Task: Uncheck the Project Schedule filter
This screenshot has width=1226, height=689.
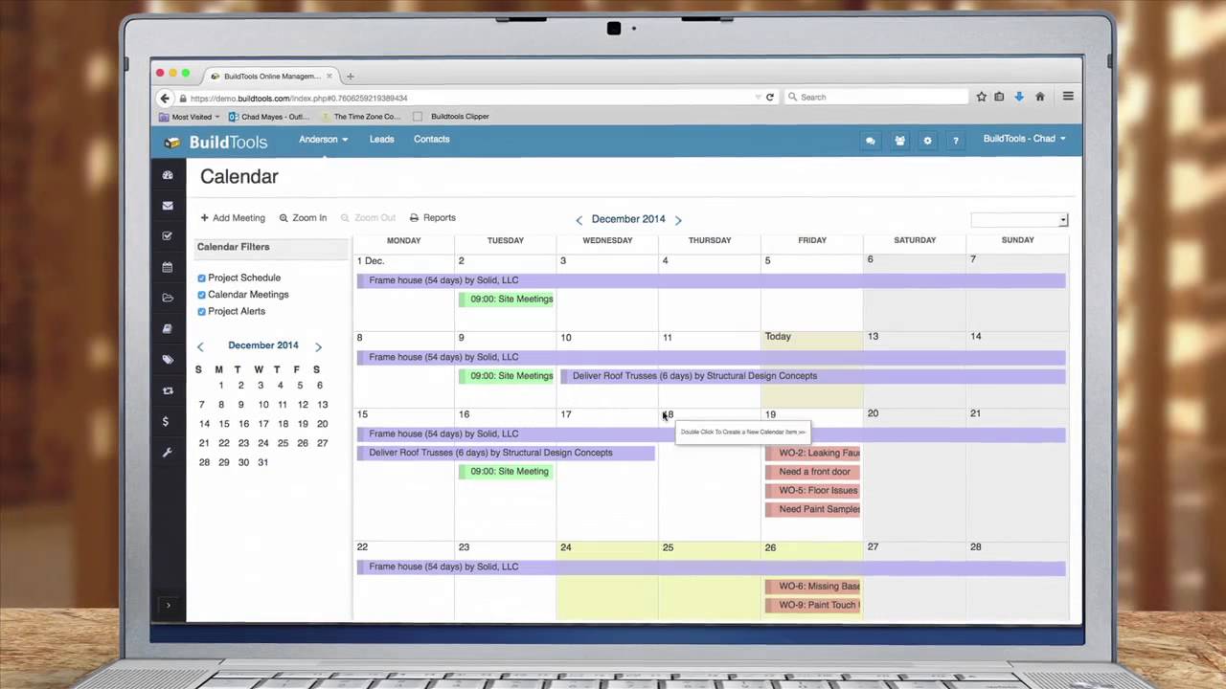Action: (x=202, y=278)
